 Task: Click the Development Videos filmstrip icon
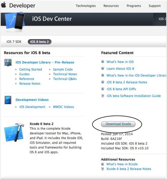click(x=8, y=100)
